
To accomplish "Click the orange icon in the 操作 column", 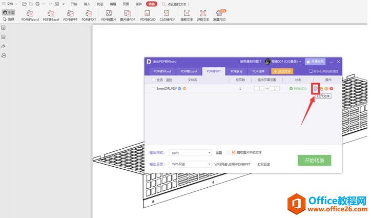I will (326, 89).
